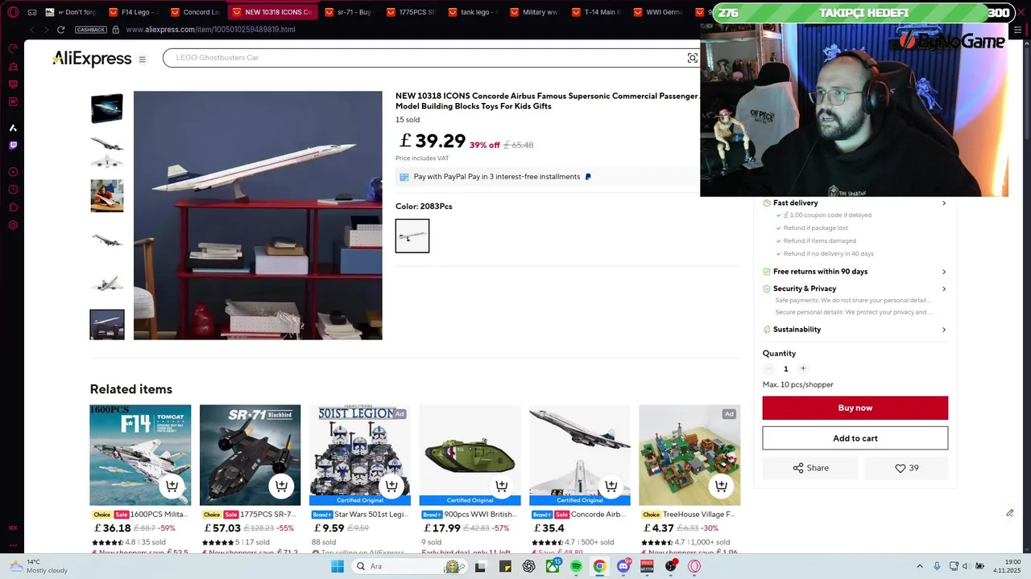
Task: Open the AliExpress category hamburger menu
Action: tap(143, 59)
